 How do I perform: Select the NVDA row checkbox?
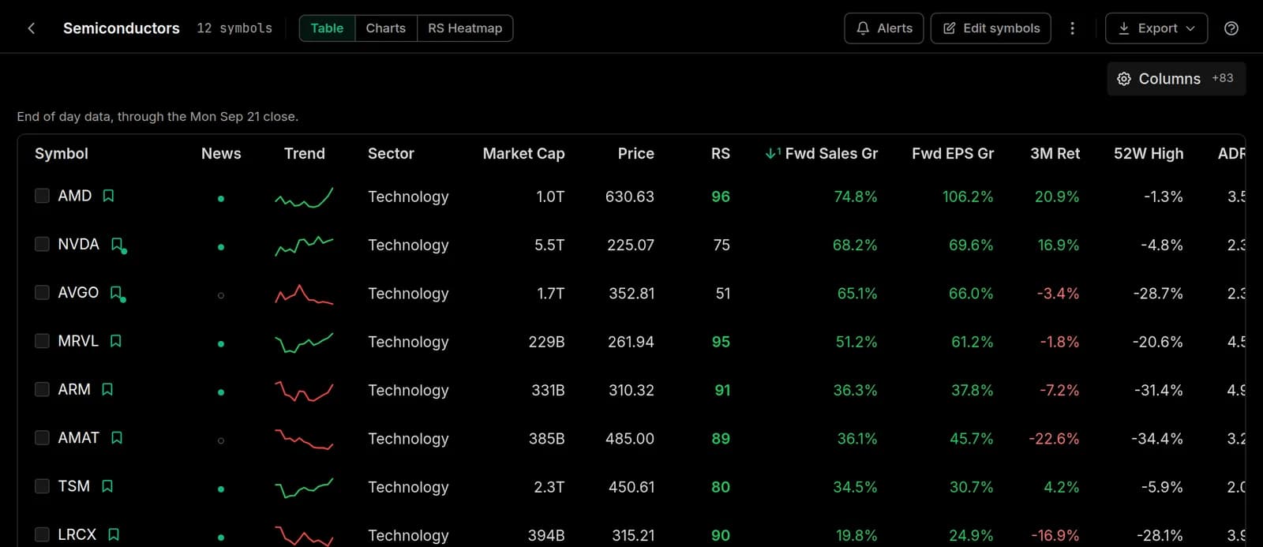click(x=42, y=244)
